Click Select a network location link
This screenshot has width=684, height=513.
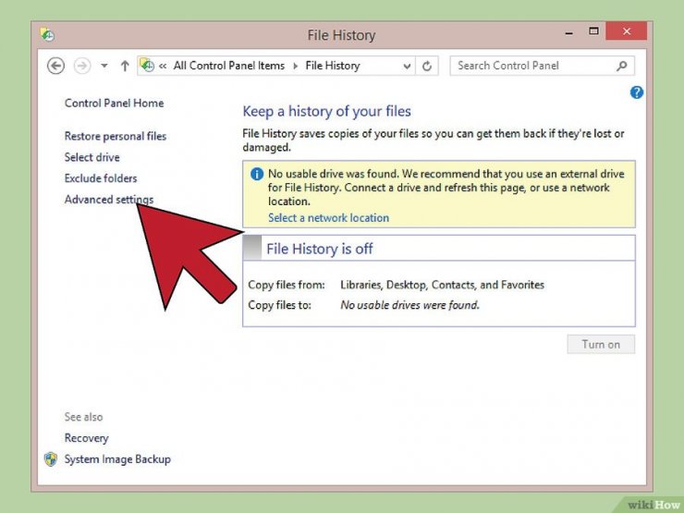click(x=328, y=217)
